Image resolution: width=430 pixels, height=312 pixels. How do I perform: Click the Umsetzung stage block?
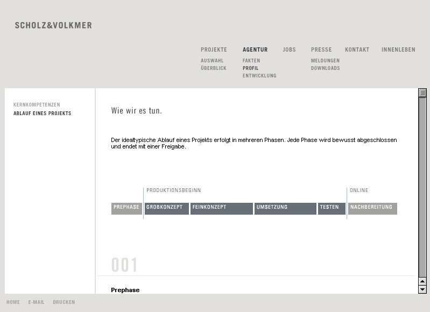click(x=285, y=209)
